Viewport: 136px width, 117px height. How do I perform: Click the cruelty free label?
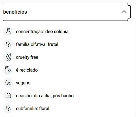27,57
